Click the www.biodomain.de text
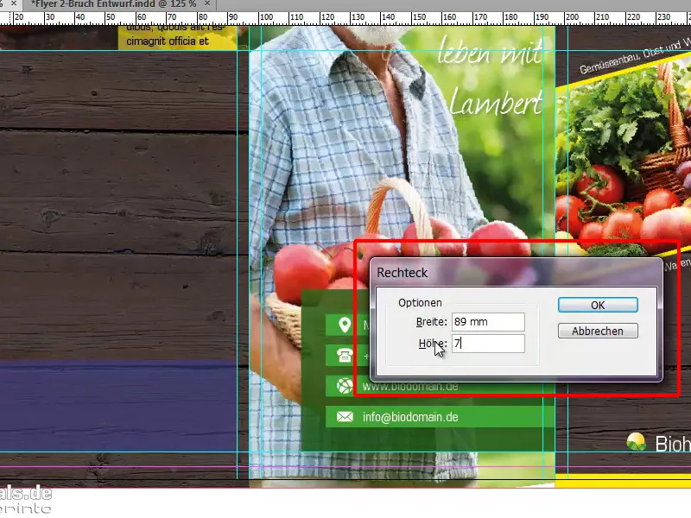The height and width of the screenshot is (518, 691). [x=410, y=387]
